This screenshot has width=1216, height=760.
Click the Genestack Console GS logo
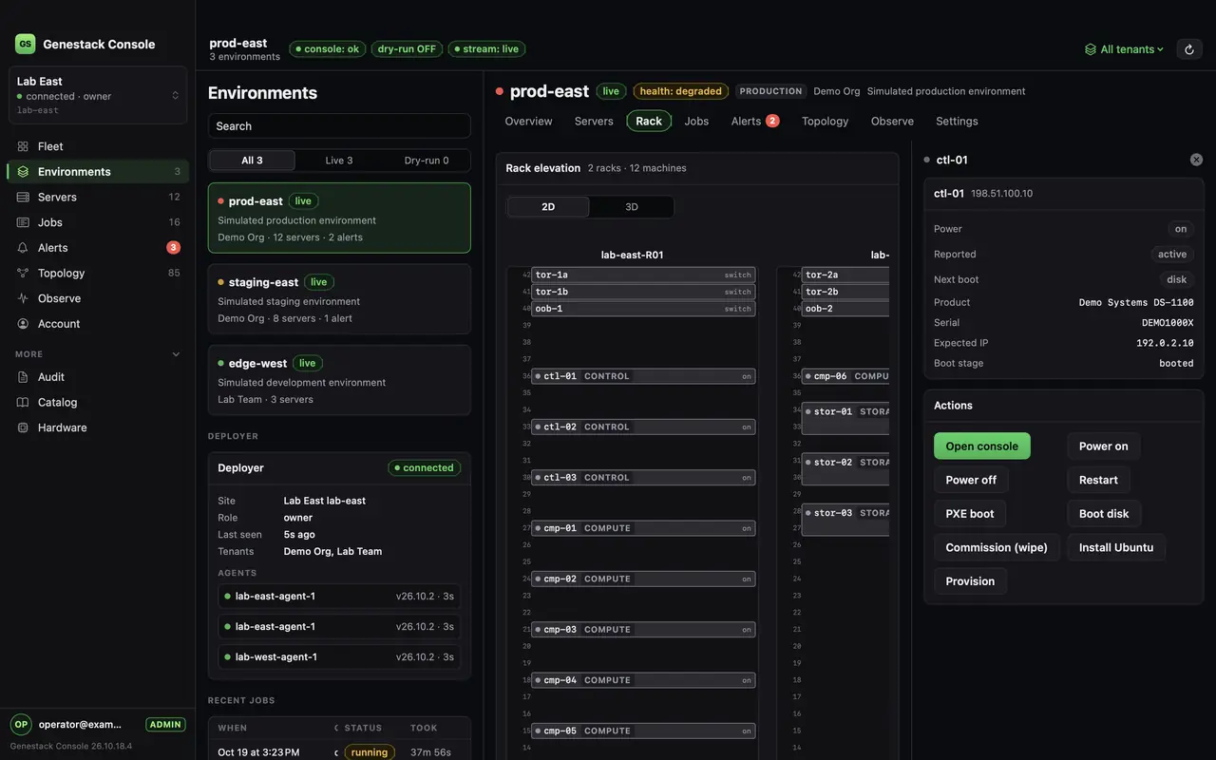tap(25, 44)
